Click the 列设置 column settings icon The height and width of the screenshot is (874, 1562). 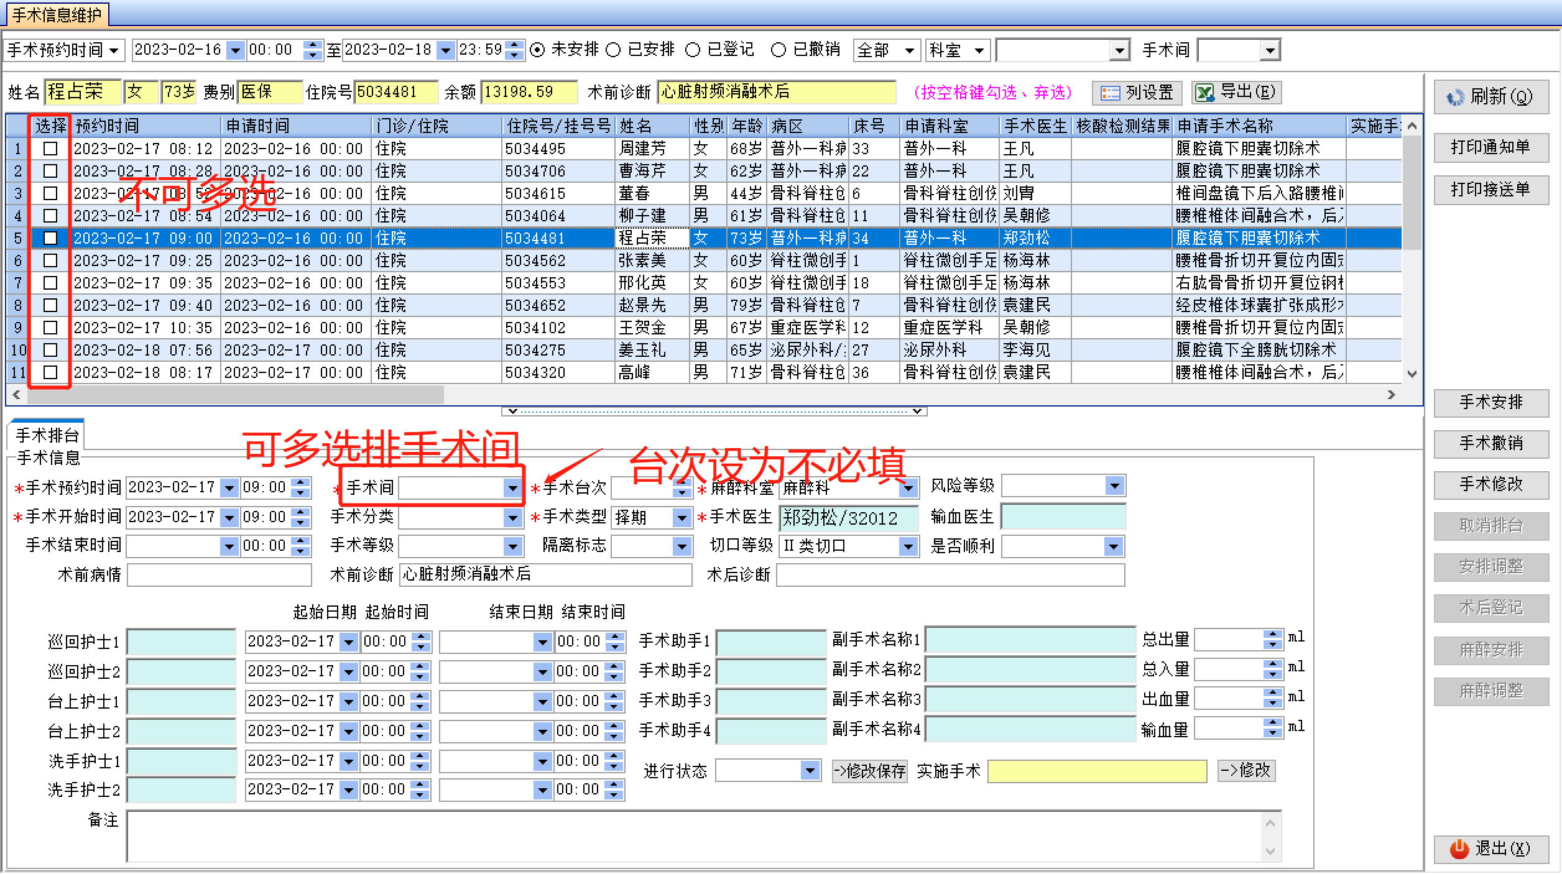tap(1110, 93)
